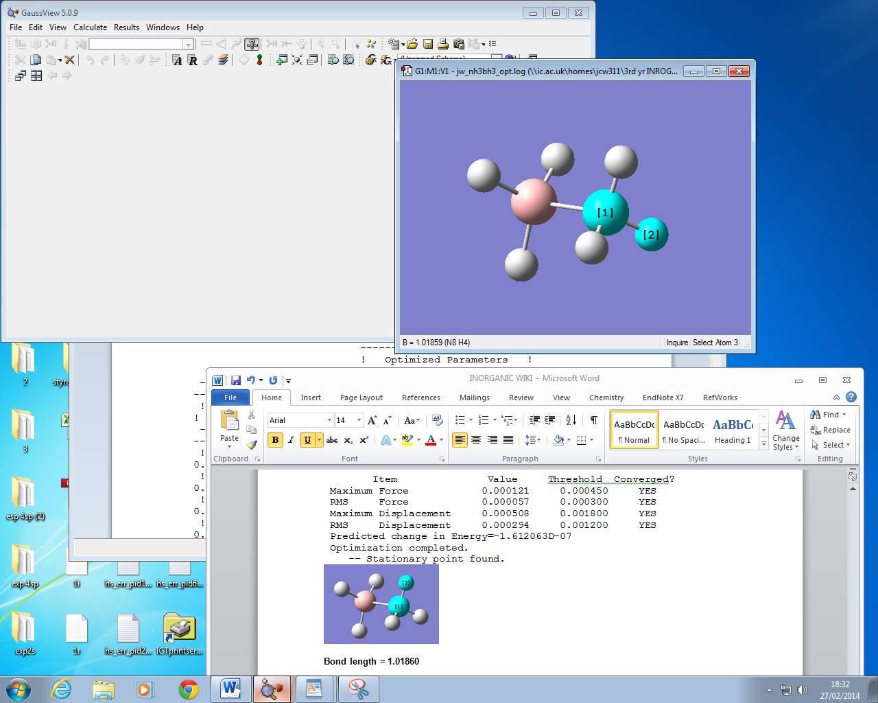Open the File tab in Word
878x703 pixels.
point(230,397)
